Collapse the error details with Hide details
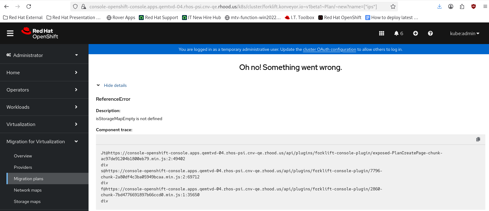Screen dimensions: 489x211 pyautogui.click(x=115, y=85)
